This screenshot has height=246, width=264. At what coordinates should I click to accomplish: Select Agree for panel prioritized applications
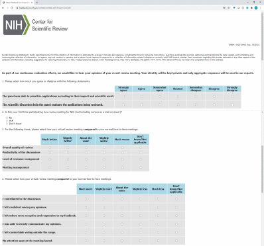click(142, 97)
